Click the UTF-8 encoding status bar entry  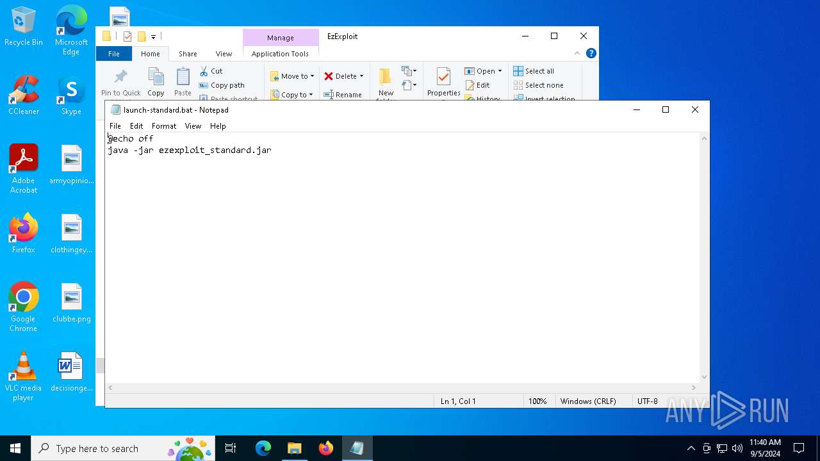coord(648,401)
